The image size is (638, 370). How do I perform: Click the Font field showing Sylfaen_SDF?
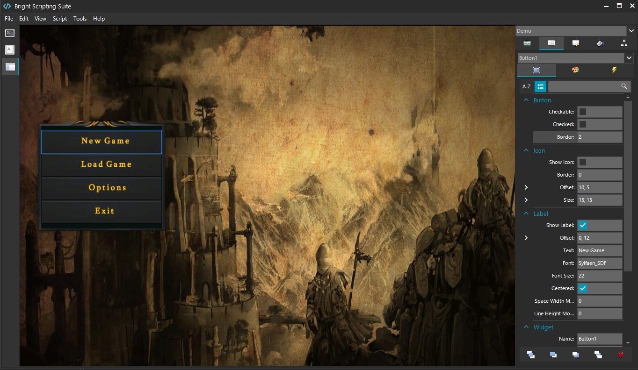(x=600, y=263)
